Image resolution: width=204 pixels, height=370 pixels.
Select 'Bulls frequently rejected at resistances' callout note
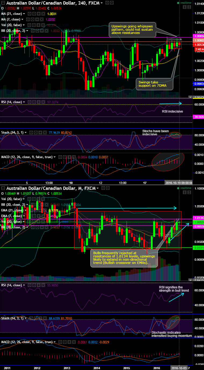coord(124,259)
